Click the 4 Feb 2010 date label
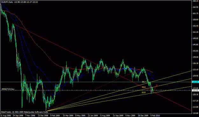199x117 pixels. point(155,116)
